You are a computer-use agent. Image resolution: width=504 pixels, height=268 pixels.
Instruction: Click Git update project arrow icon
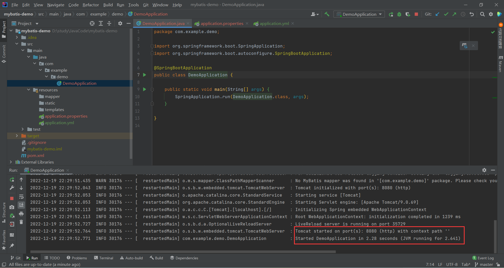(437, 14)
